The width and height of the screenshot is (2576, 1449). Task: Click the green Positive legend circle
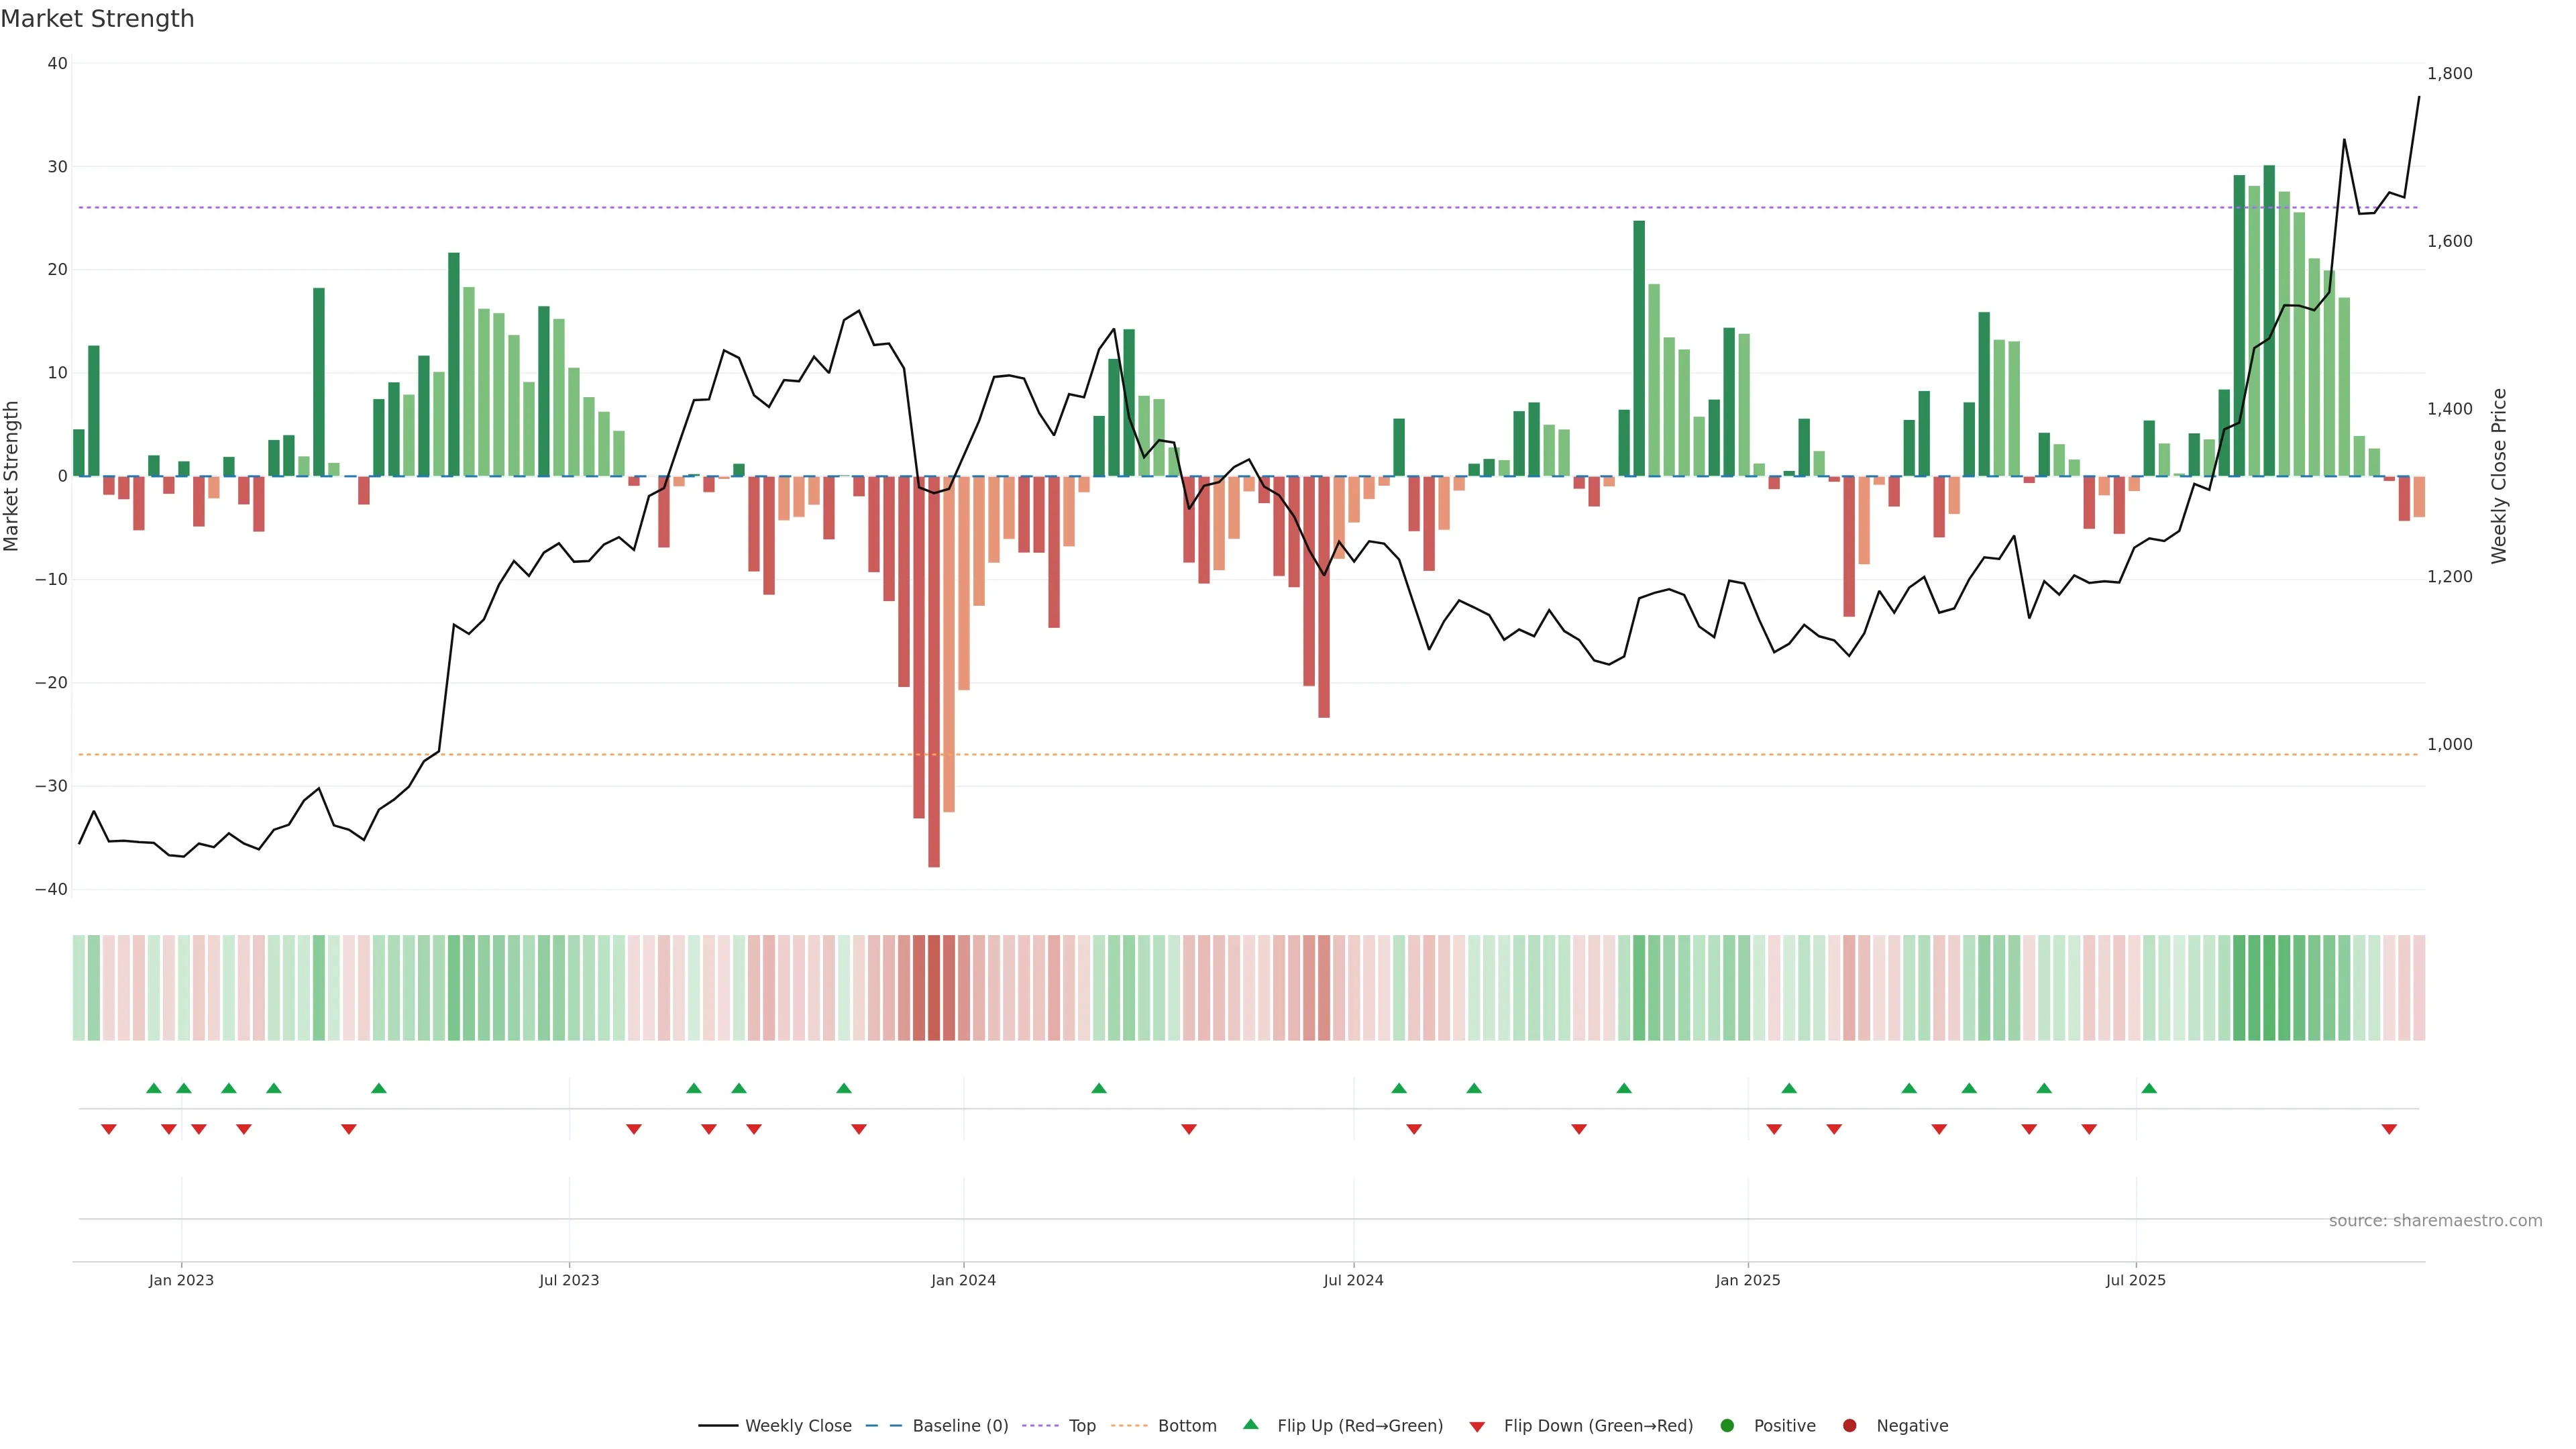click(x=1726, y=1426)
